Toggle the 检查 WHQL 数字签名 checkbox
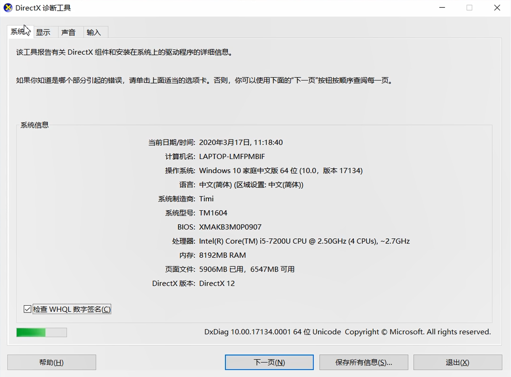511x377 pixels. [x=27, y=309]
